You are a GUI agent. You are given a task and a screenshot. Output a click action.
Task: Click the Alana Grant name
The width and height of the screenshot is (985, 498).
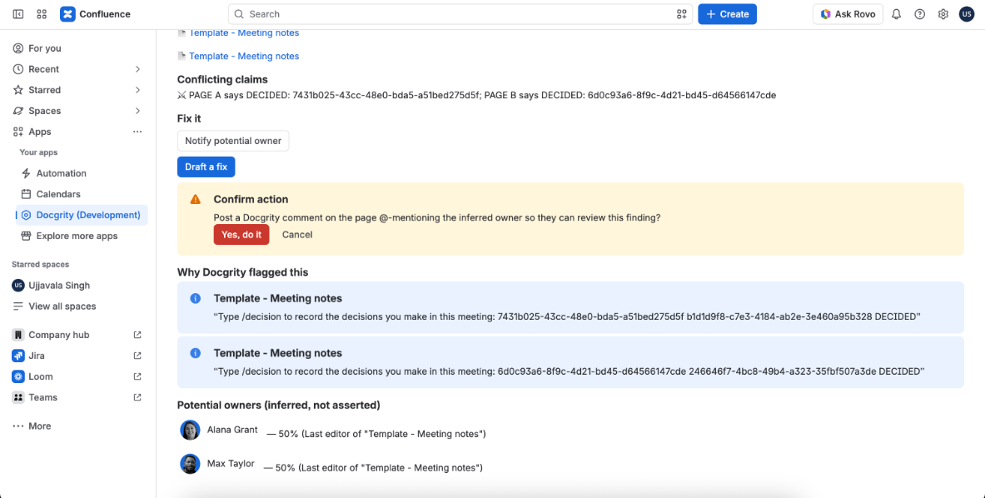point(232,430)
